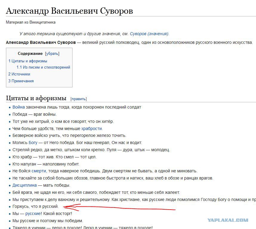Open Из писем и стихотворений subsection link
The width and height of the screenshot is (256, 229).
43,67
